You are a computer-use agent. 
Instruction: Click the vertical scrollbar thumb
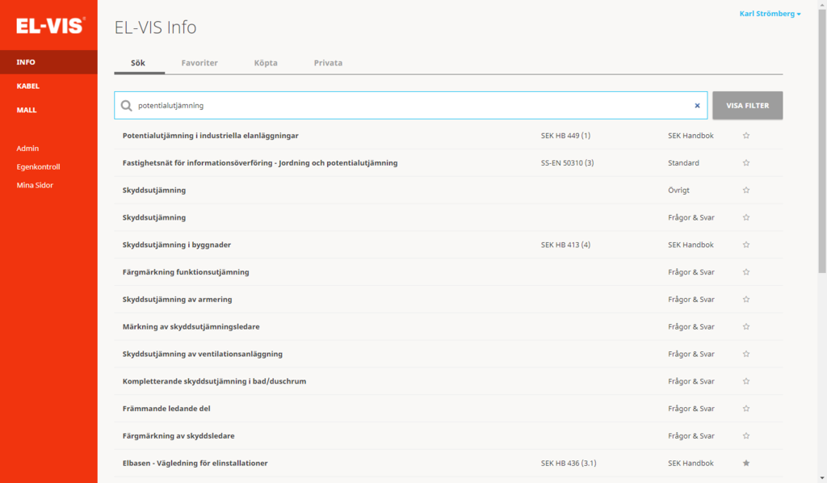822,141
